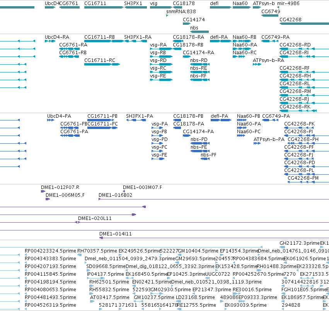Image resolution: width=329 pixels, height=311 pixels.
Task: Select BAC clone DME1-014I11 label
Action: [116, 234]
